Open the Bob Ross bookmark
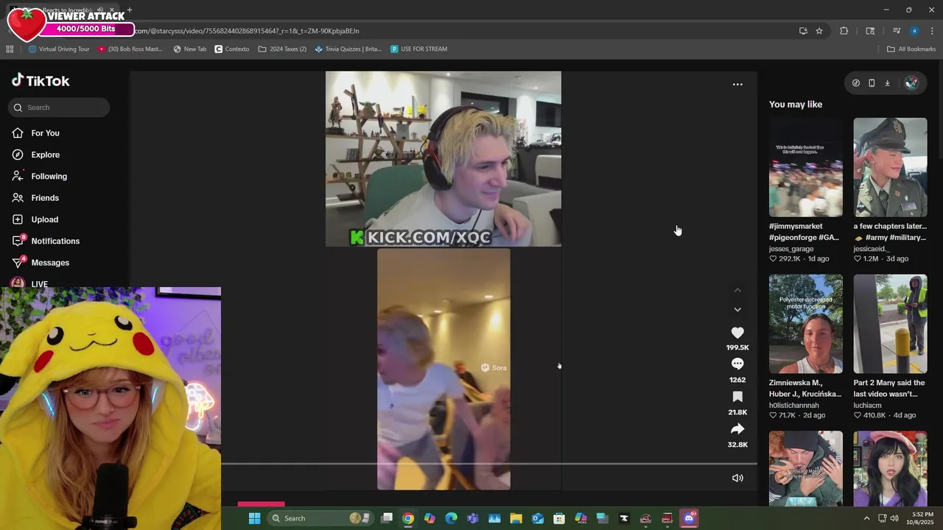Image resolution: width=943 pixels, height=530 pixels. [x=130, y=49]
